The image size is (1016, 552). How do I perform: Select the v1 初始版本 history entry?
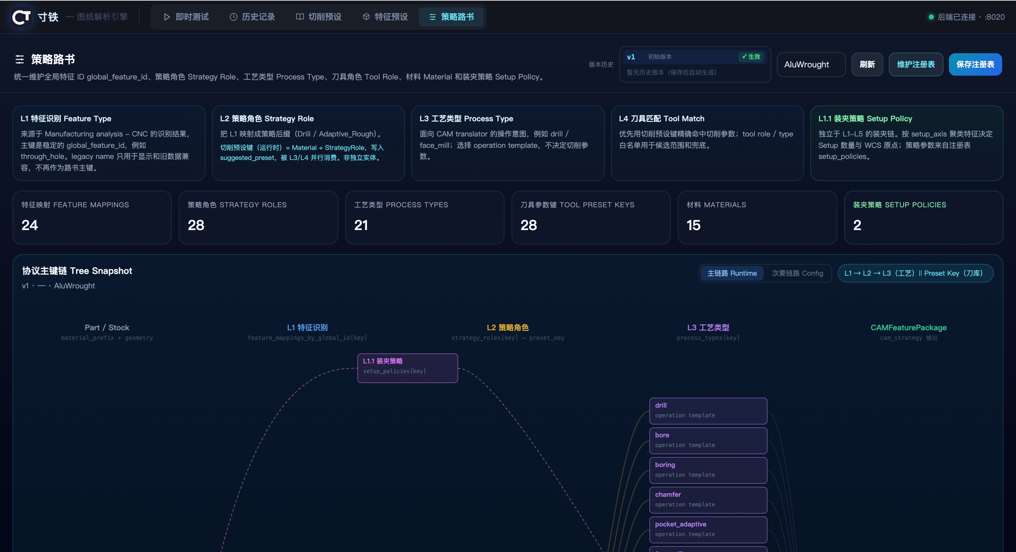click(x=695, y=57)
